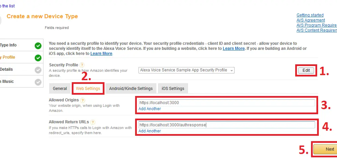Viewport: 337px width, 159px height.
Task: Switch to the General tab
Action: (60, 89)
